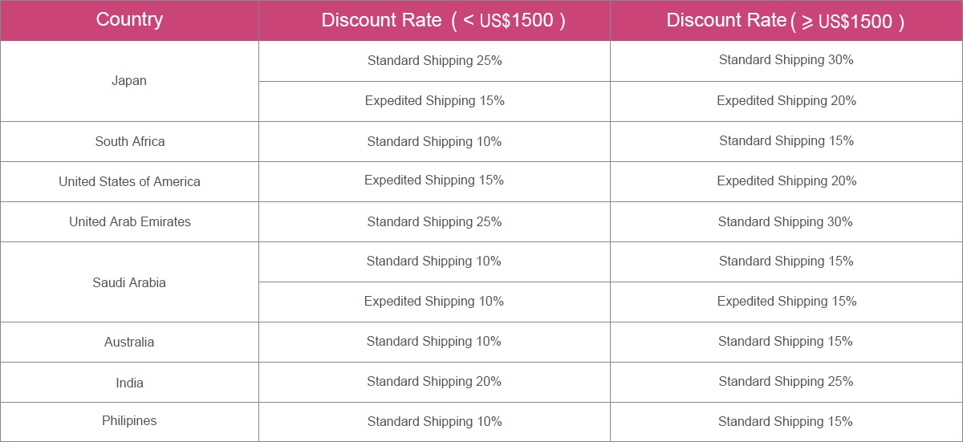Click United States of America cell

[x=129, y=182]
